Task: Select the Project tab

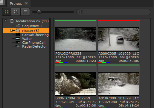Action: [16, 4]
